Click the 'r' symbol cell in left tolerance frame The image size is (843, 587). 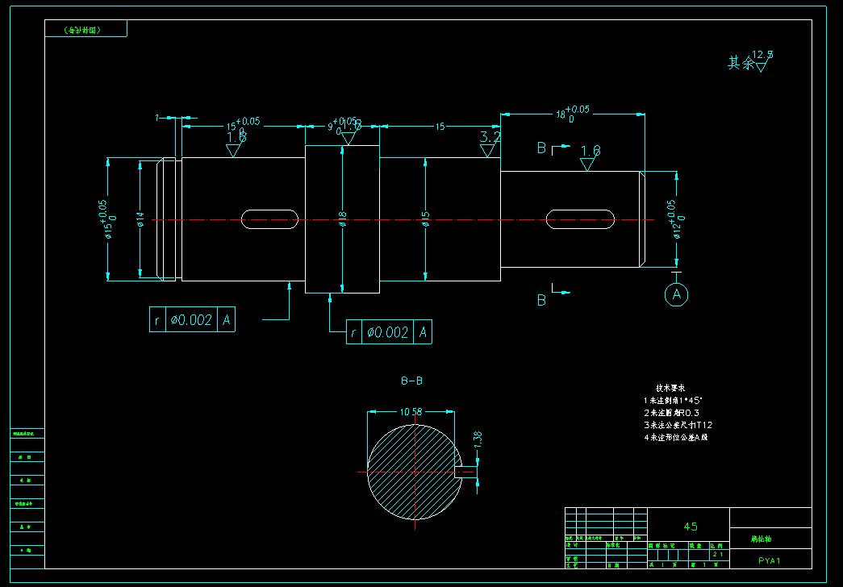(157, 320)
